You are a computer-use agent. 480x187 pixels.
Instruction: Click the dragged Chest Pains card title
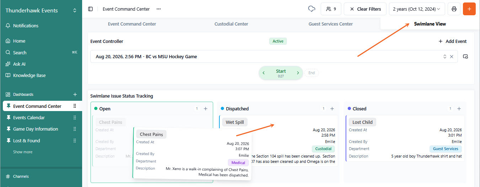[151, 134]
